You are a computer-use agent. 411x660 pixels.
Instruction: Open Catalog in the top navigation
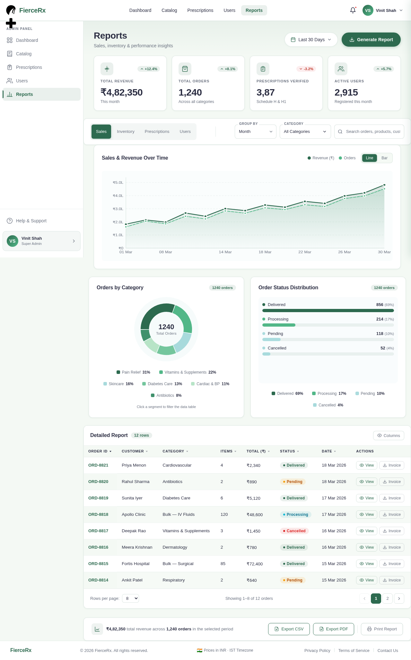point(169,10)
